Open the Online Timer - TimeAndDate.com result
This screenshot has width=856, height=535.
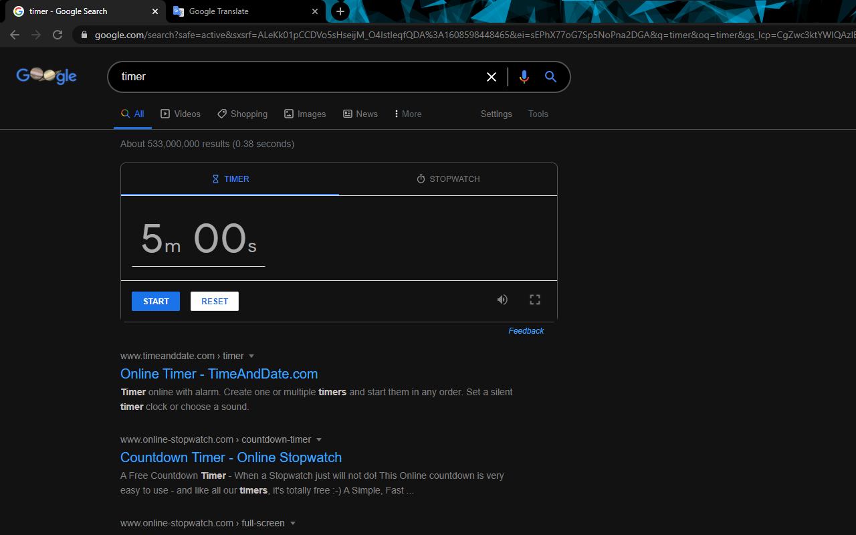[219, 374]
